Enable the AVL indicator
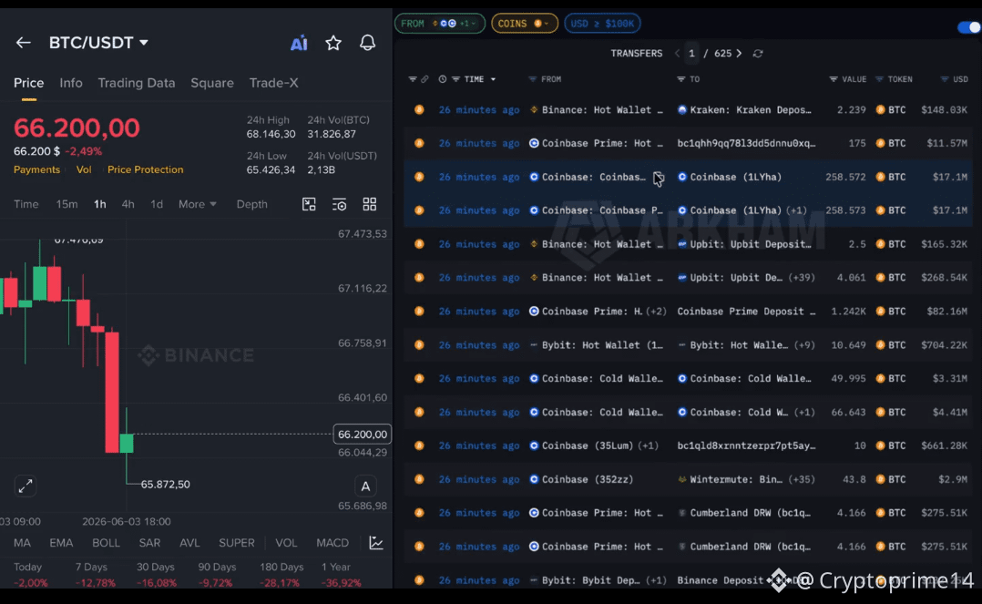The image size is (982, 604). pos(189,543)
